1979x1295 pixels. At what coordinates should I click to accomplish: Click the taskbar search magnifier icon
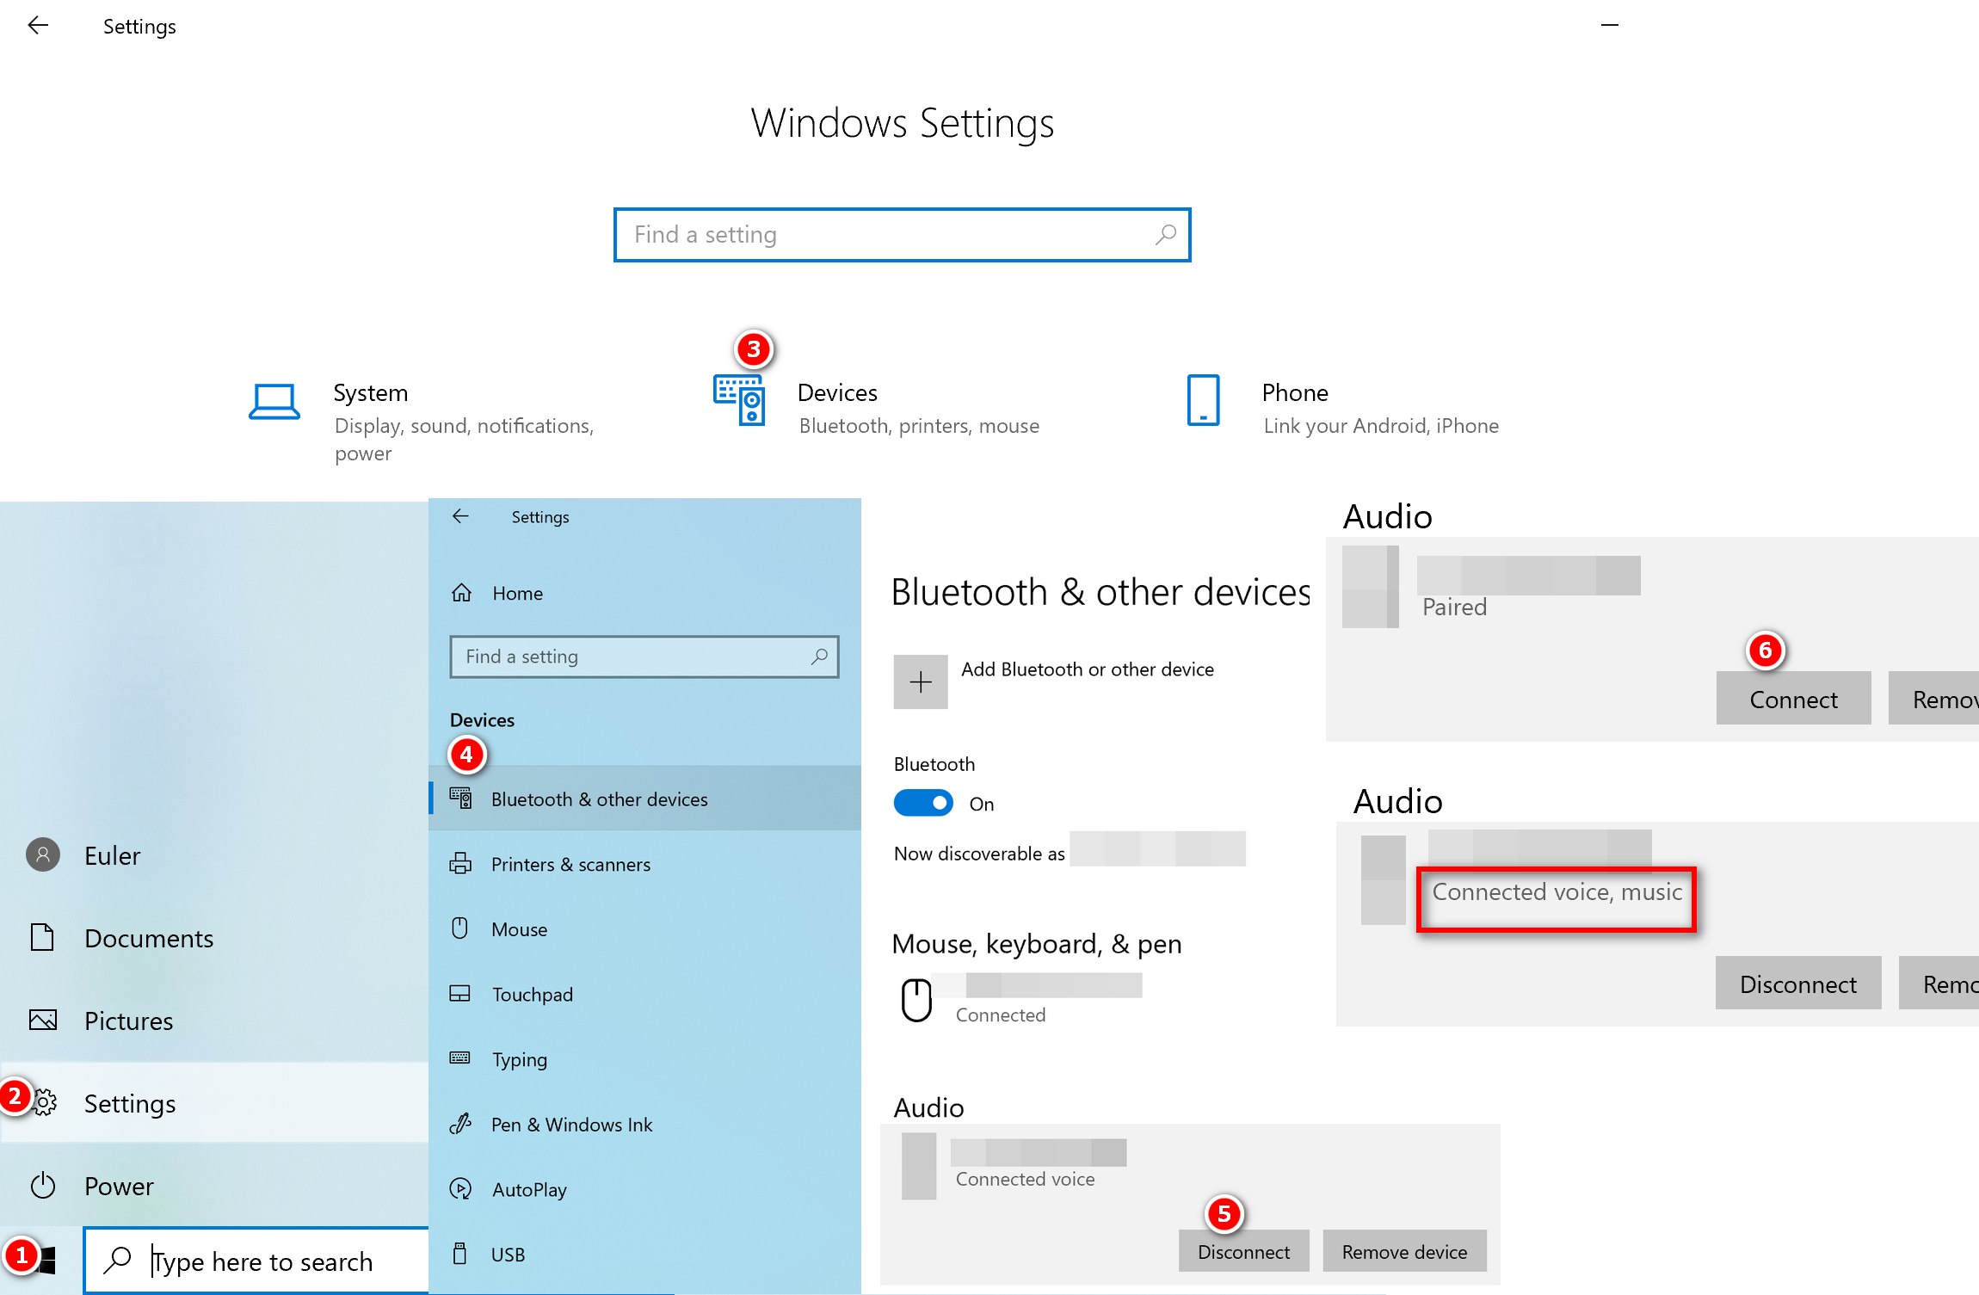(x=117, y=1261)
